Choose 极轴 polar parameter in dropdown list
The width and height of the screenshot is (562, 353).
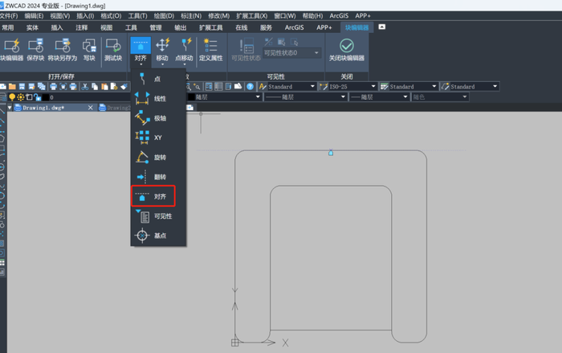coord(158,118)
